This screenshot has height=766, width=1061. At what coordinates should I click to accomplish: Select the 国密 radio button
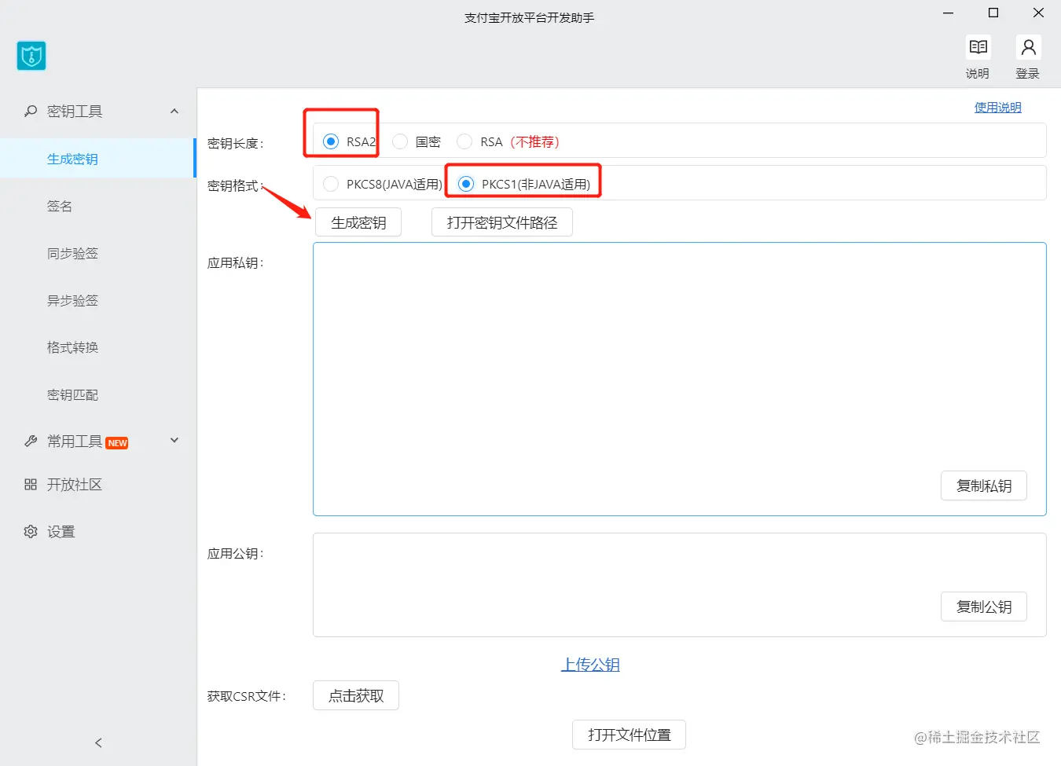[400, 141]
